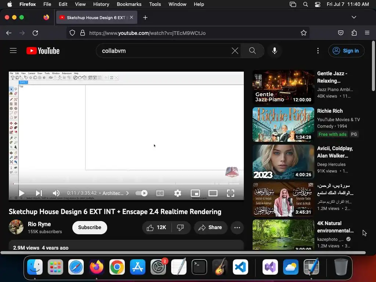Screen dimensions: 376x282
Task: Open Rio Ryne channel avatar
Action: pos(16,227)
